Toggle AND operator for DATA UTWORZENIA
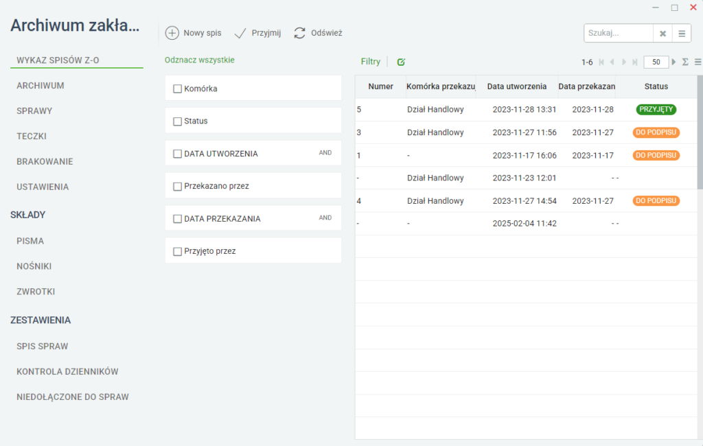This screenshot has height=446, width=703. (x=325, y=153)
